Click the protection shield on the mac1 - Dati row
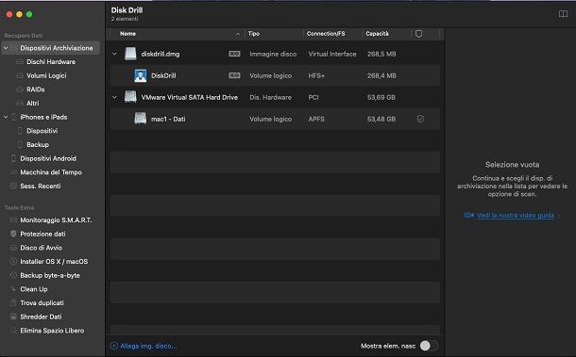 point(420,119)
